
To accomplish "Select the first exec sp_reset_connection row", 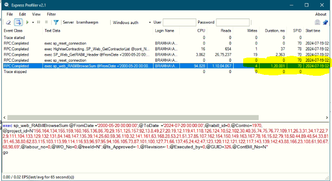I will click(166, 43).
